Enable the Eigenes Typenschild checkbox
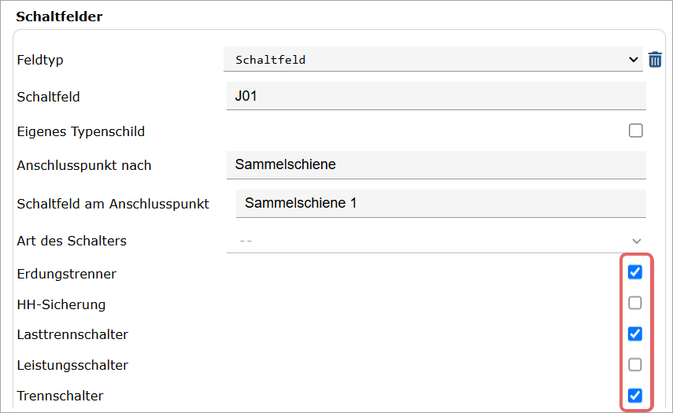The image size is (673, 413). coord(636,131)
